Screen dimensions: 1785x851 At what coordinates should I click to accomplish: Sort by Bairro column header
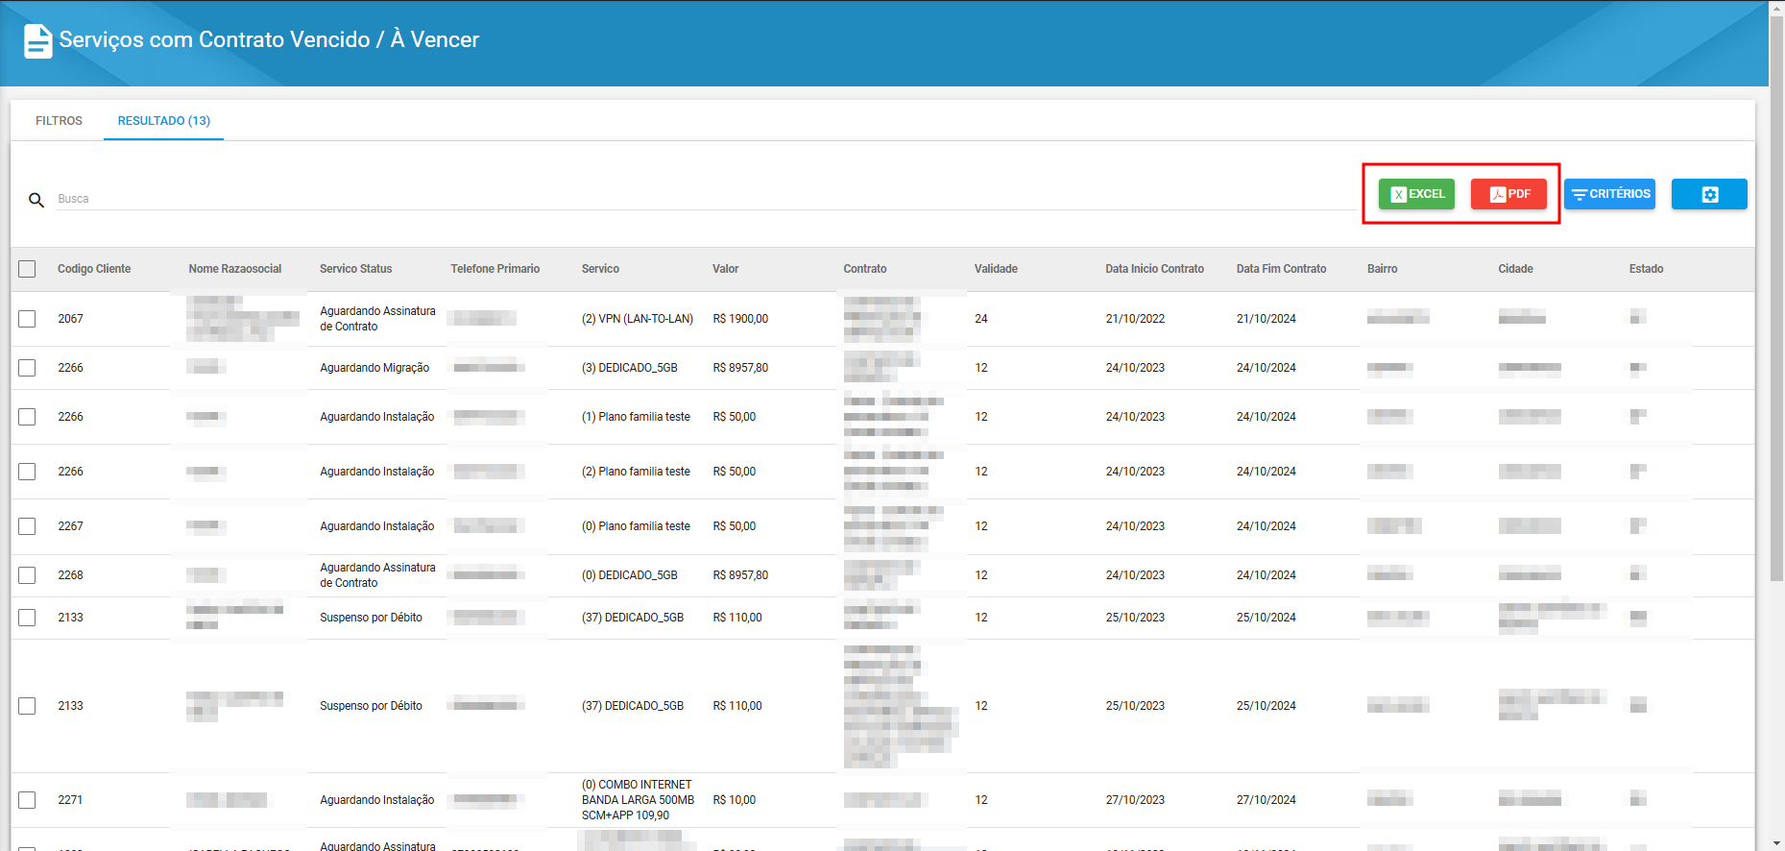(1383, 269)
